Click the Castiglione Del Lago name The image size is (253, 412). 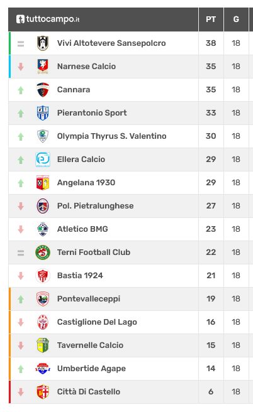point(97,322)
